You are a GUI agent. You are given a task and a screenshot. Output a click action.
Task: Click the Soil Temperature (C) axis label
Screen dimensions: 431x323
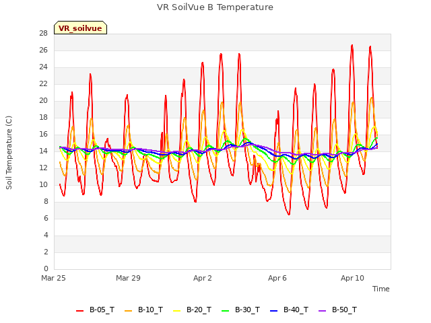[x=9, y=153]
